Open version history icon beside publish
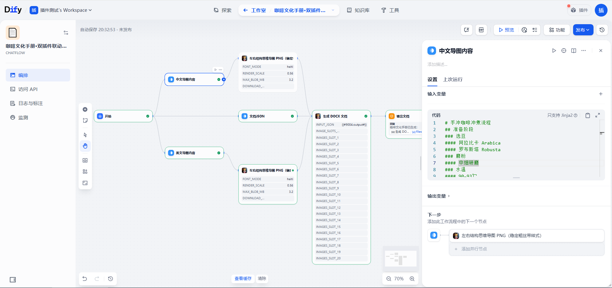 pyautogui.click(x=602, y=30)
